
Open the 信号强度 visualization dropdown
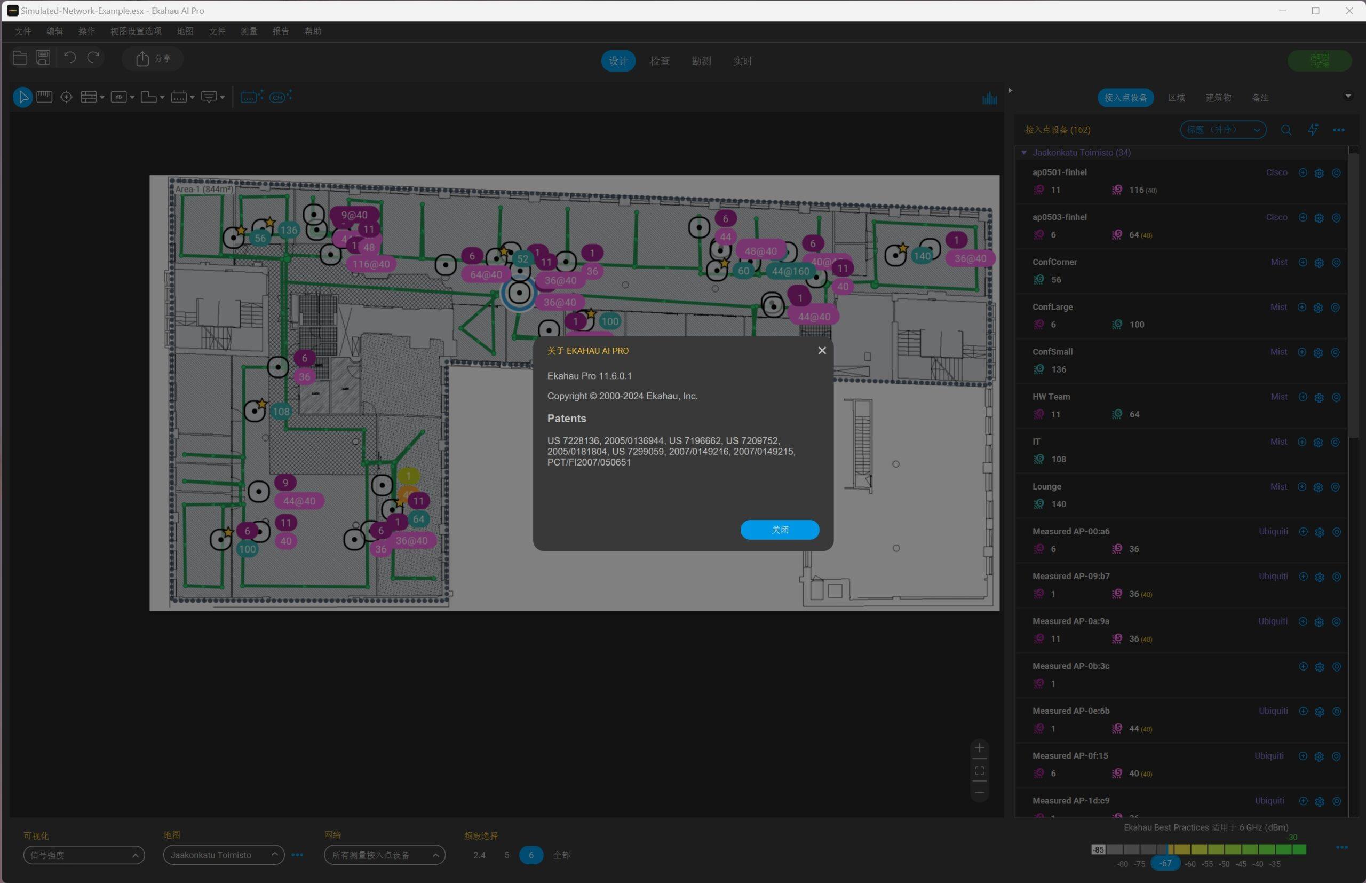[84, 855]
